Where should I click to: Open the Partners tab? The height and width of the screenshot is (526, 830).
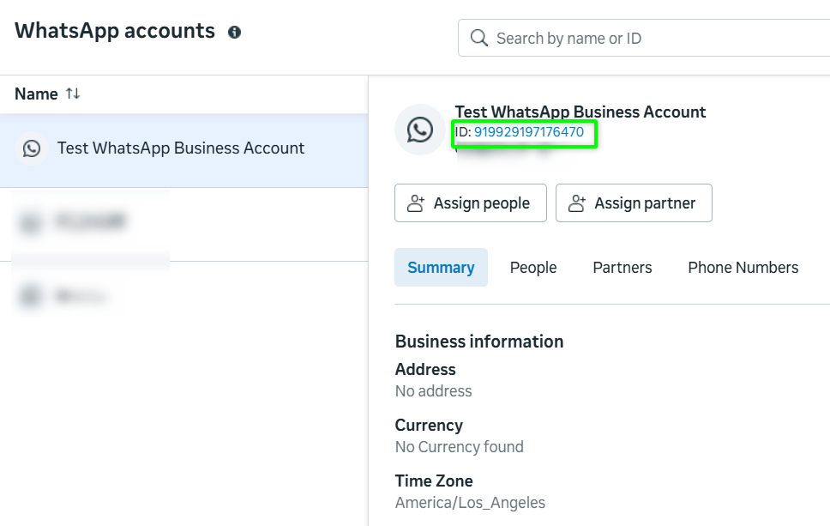click(622, 268)
